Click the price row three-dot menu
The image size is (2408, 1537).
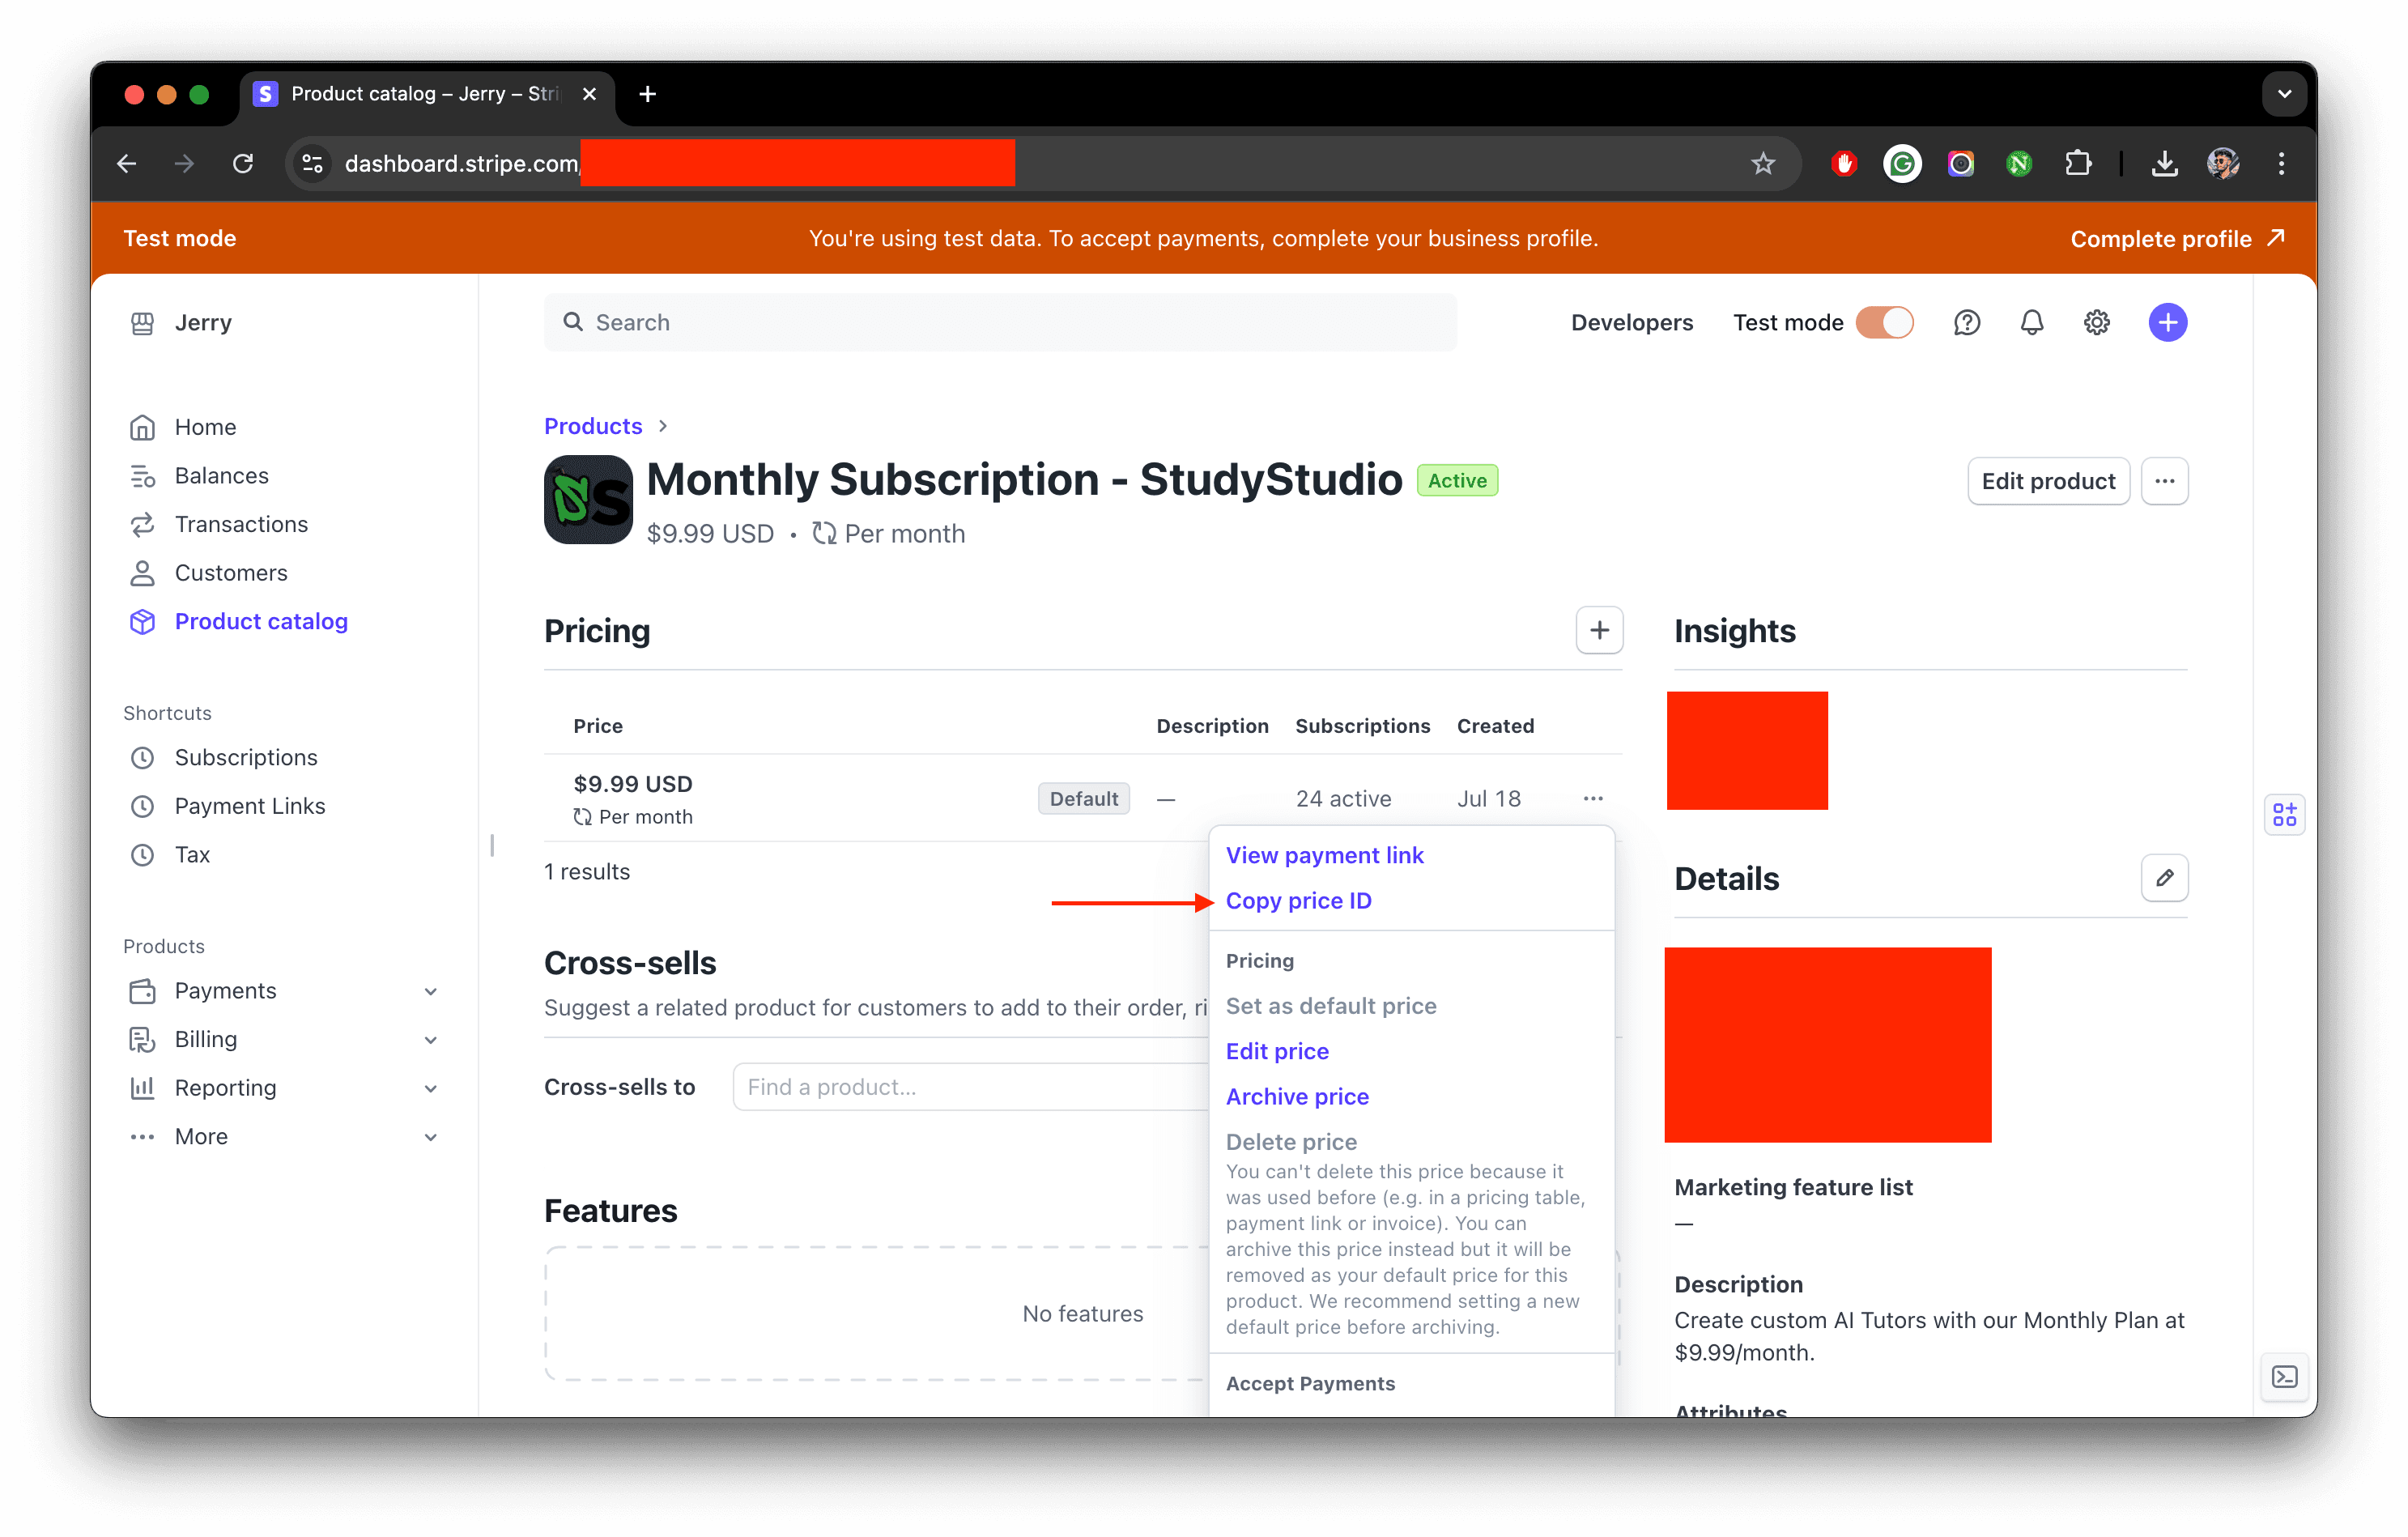point(1593,798)
